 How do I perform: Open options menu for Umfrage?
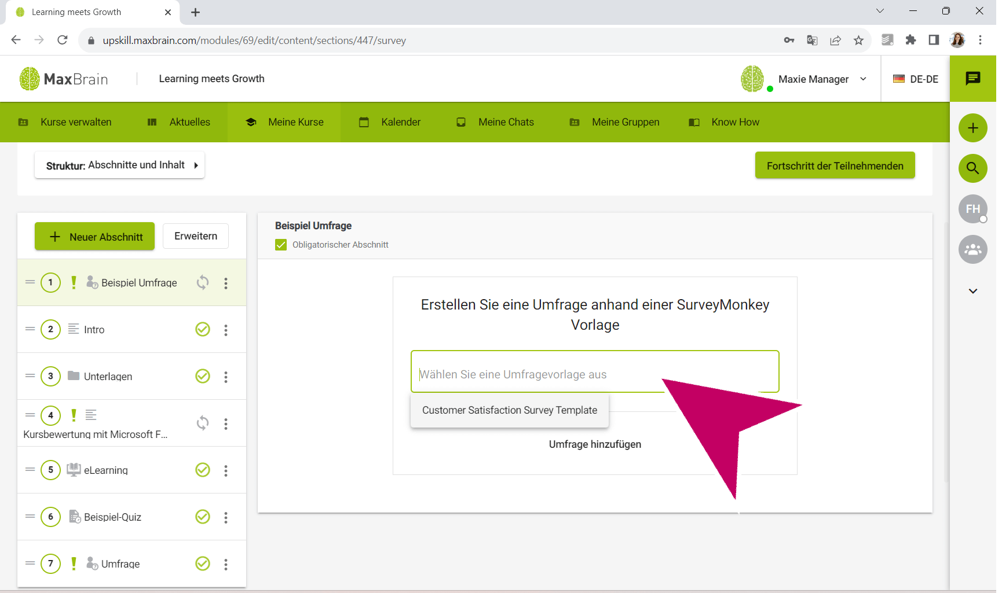point(226,564)
